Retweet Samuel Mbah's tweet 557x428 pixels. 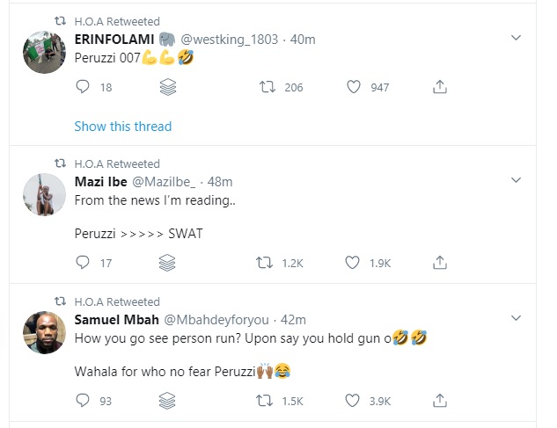click(263, 400)
